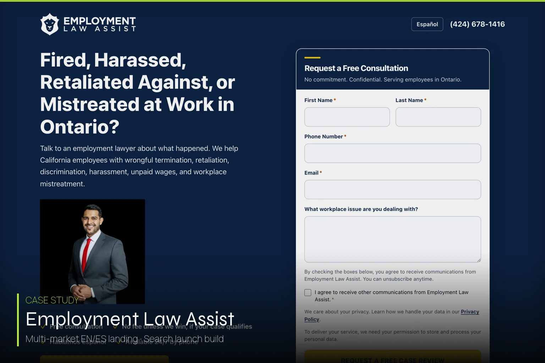Check the agree to receive communications box

(x=308, y=292)
